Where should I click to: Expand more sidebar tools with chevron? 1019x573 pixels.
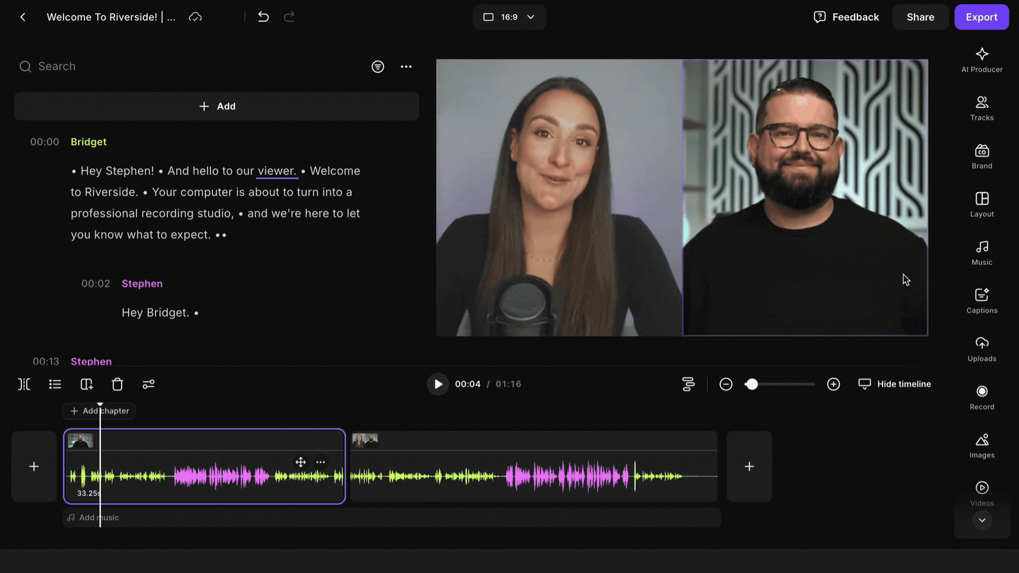pos(982,520)
